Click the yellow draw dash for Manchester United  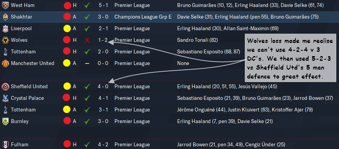87,63
